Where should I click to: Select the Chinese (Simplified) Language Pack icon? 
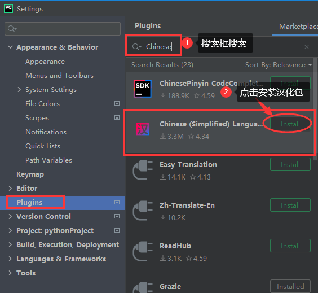pyautogui.click(x=143, y=129)
